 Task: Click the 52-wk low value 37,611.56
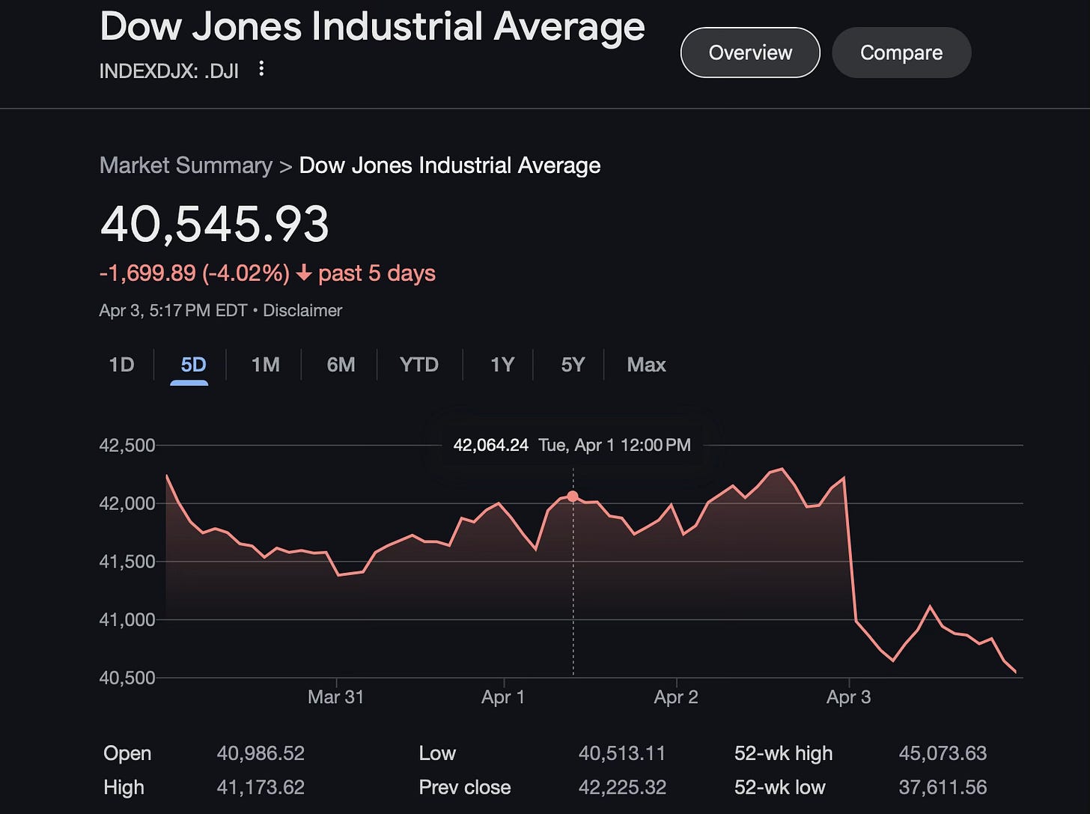pos(943,788)
